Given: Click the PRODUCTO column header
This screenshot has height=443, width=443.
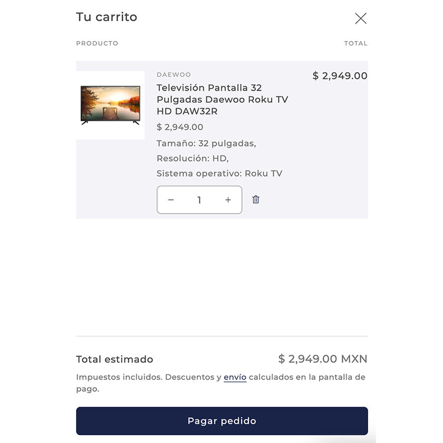Looking at the screenshot, I should [97, 43].
